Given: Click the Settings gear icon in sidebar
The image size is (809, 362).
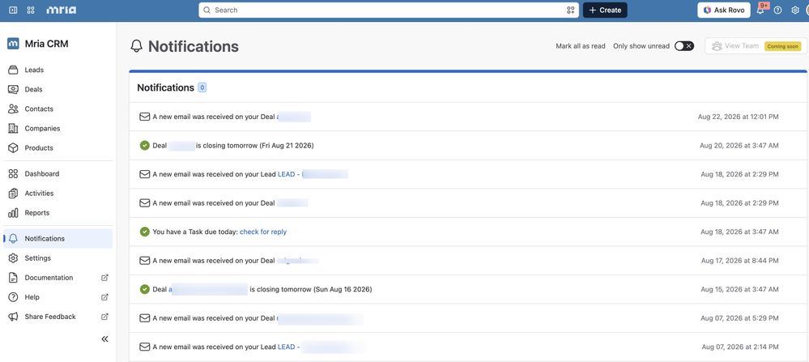Looking at the screenshot, I should (x=14, y=258).
